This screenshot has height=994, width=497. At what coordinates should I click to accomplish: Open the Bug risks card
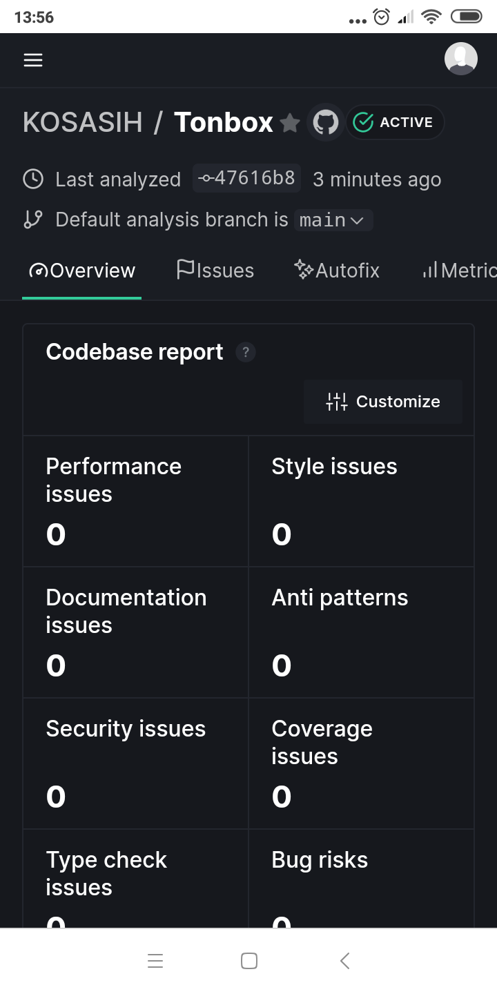click(x=362, y=879)
